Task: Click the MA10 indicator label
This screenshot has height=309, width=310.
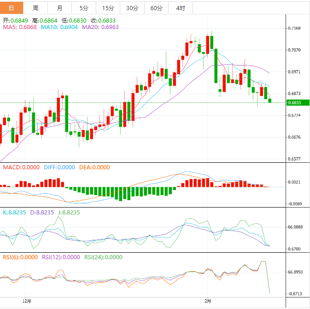Action: pos(60,27)
